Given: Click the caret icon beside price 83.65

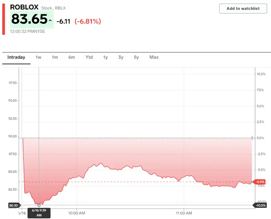Looking at the screenshot, I should [x=50, y=21].
